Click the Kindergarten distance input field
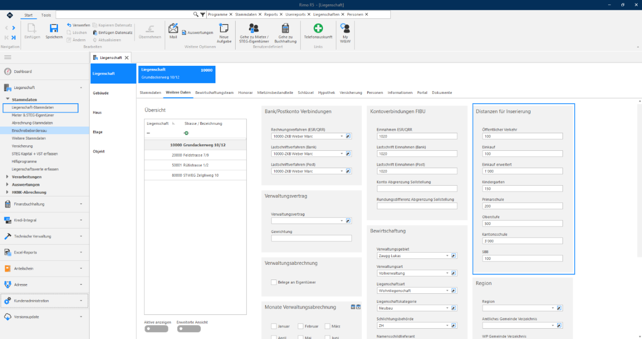Image resolution: width=642 pixels, height=339 pixels. click(523, 189)
